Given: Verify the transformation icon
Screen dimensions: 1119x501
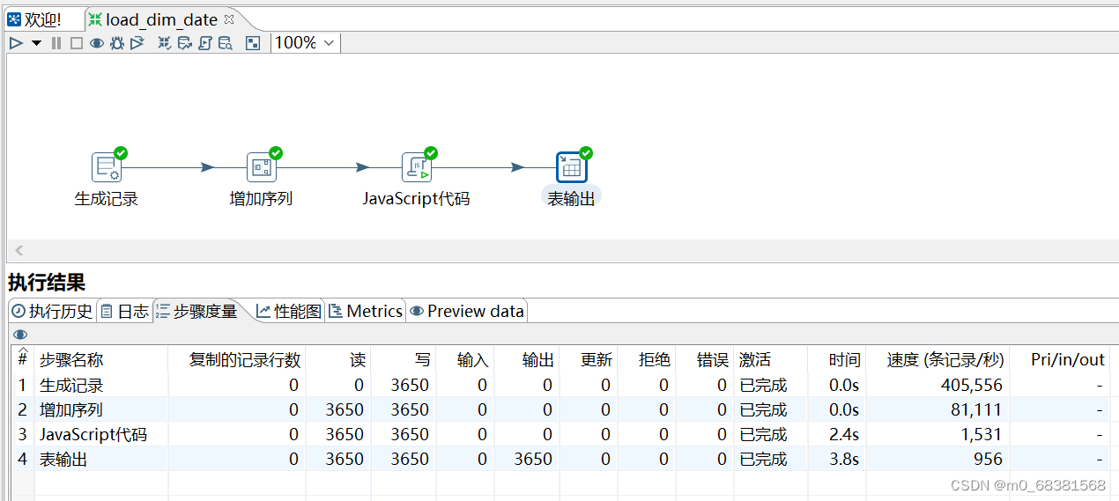Looking at the screenshot, I should pyautogui.click(x=165, y=42).
